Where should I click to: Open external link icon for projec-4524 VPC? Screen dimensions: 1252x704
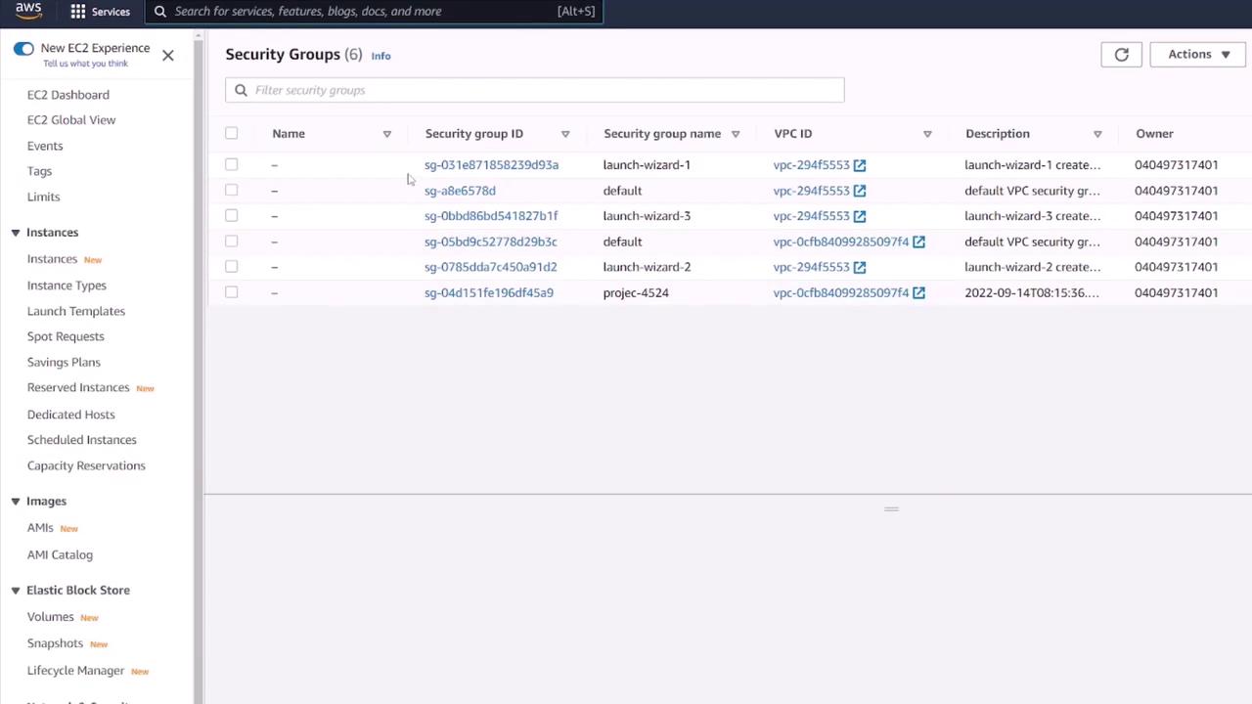click(918, 293)
